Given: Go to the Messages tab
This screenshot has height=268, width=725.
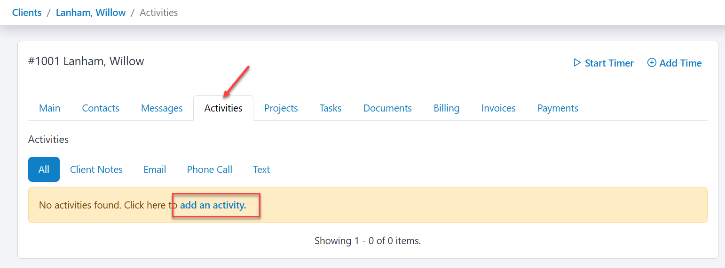Looking at the screenshot, I should pyautogui.click(x=162, y=108).
